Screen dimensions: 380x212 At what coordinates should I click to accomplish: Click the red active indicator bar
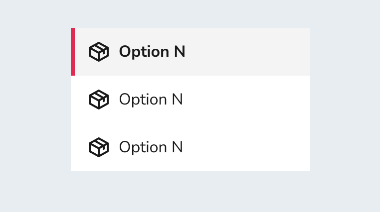click(x=73, y=52)
